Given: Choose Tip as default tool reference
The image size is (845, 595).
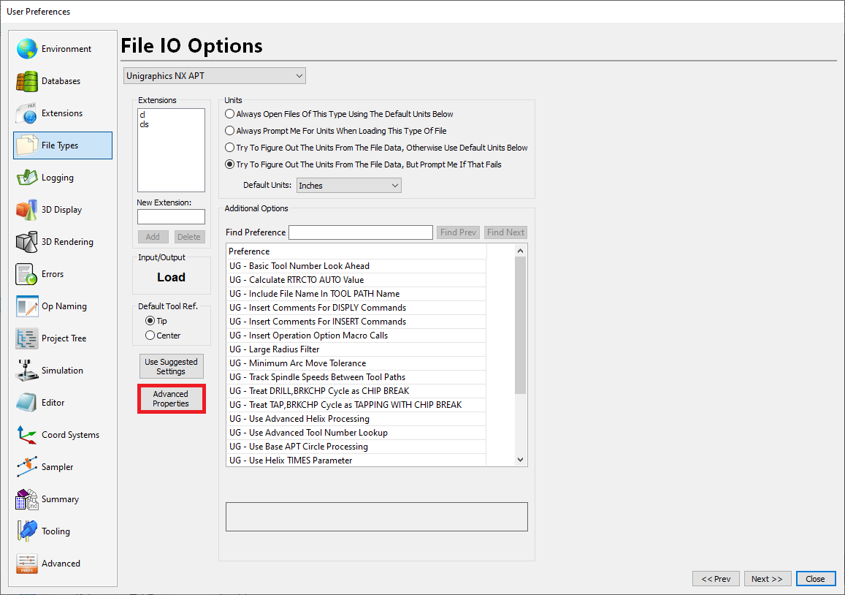Looking at the screenshot, I should [x=150, y=320].
